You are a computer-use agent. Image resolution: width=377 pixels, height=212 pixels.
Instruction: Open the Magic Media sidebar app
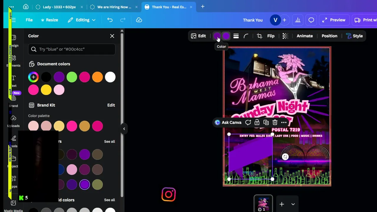click(x=14, y=206)
